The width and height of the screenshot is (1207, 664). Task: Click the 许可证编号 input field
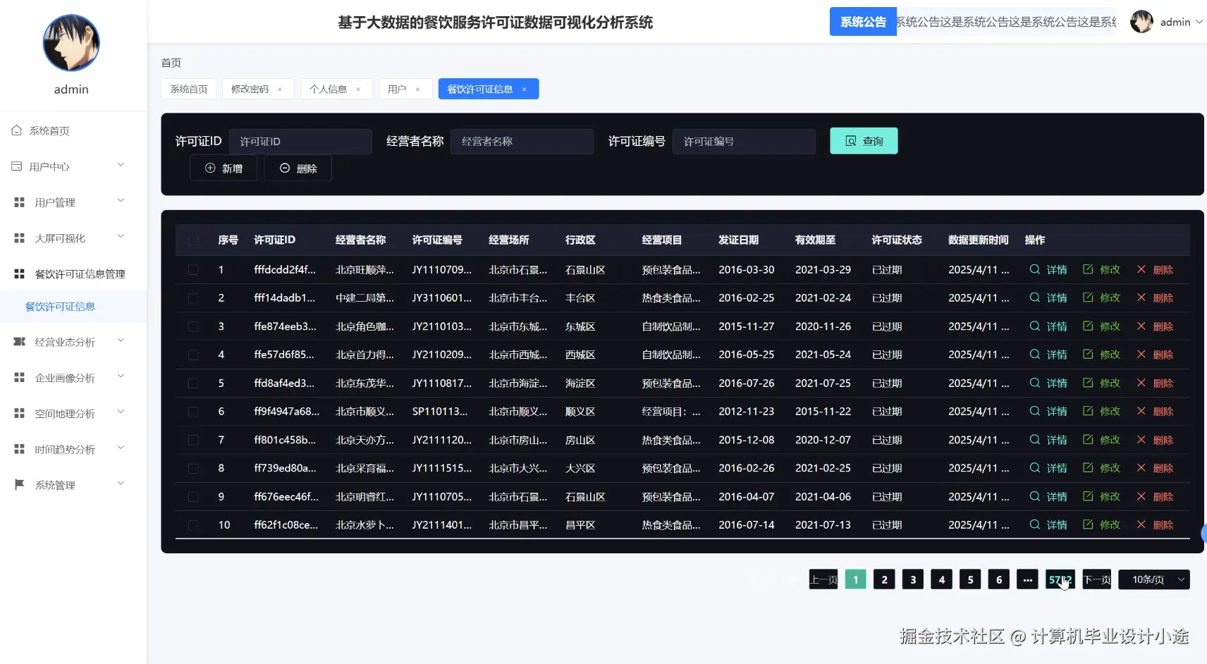744,141
